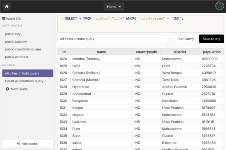Select the Mumbai (Bombay) cell
The image size is (226, 150).
point(101,59)
